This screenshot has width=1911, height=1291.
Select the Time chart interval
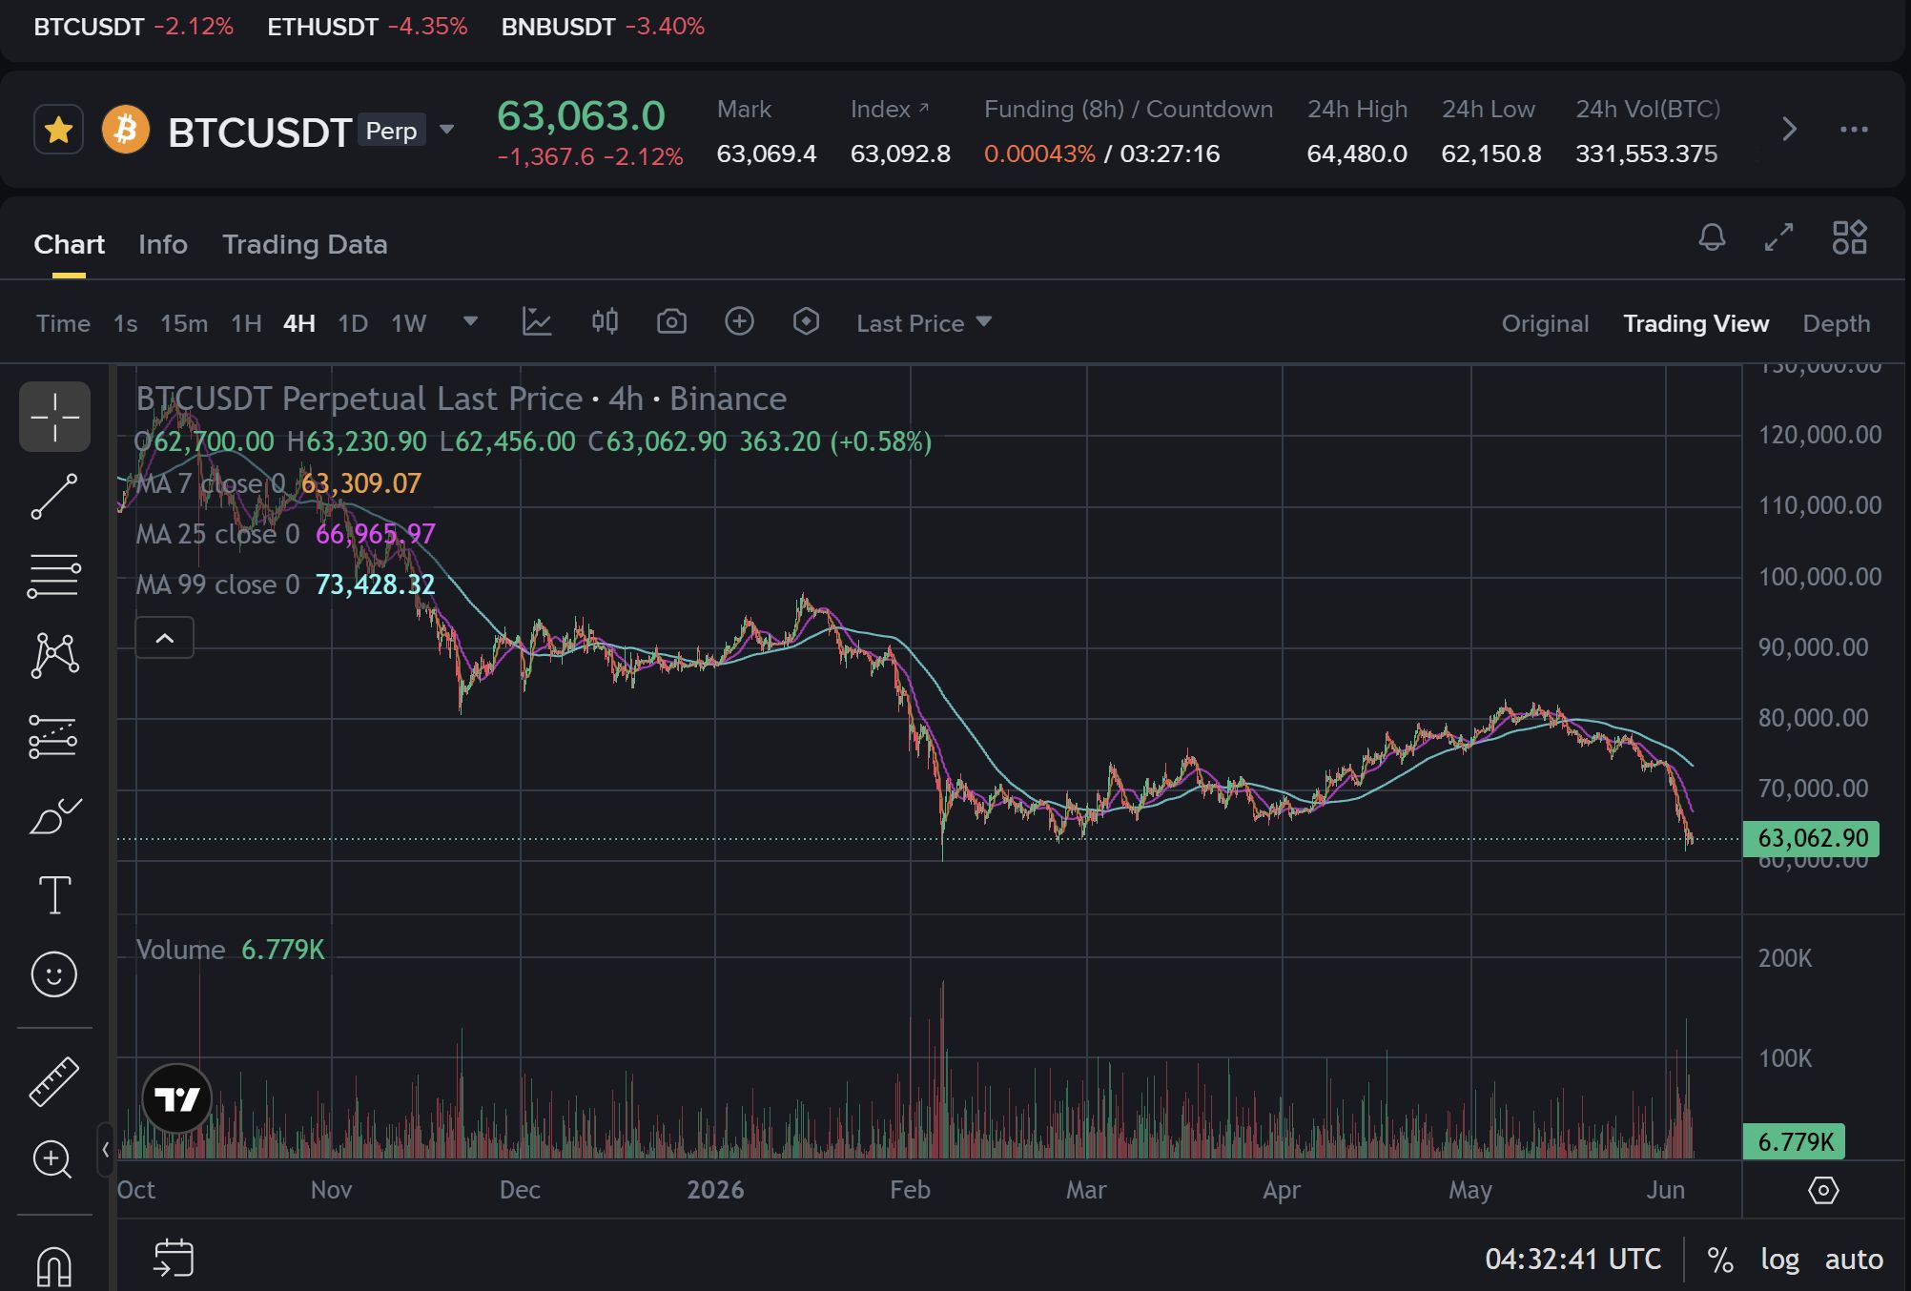coord(63,323)
